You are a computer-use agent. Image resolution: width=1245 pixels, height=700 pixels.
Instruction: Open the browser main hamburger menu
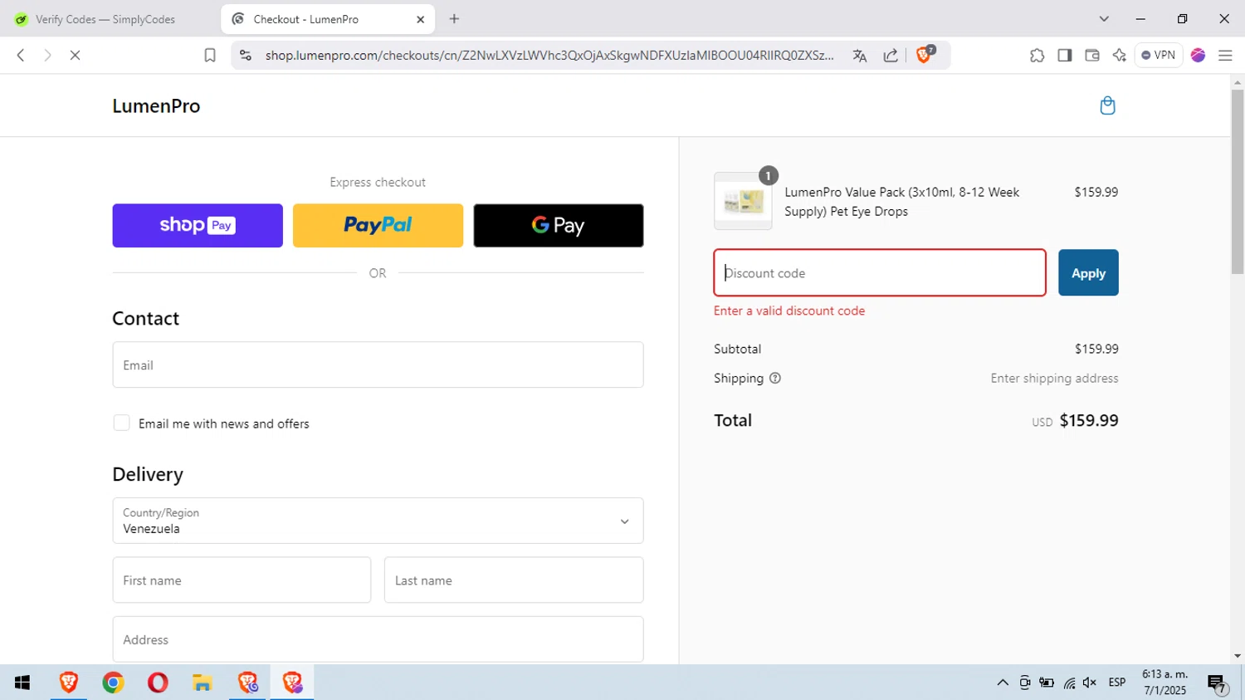(x=1225, y=56)
